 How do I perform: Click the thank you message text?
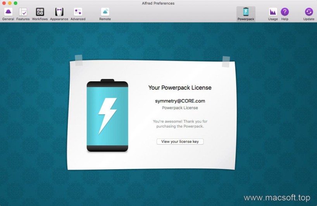click(x=180, y=124)
